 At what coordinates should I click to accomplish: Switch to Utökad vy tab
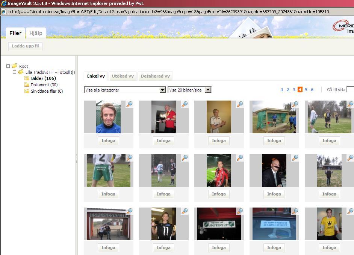pyautogui.click(x=123, y=76)
